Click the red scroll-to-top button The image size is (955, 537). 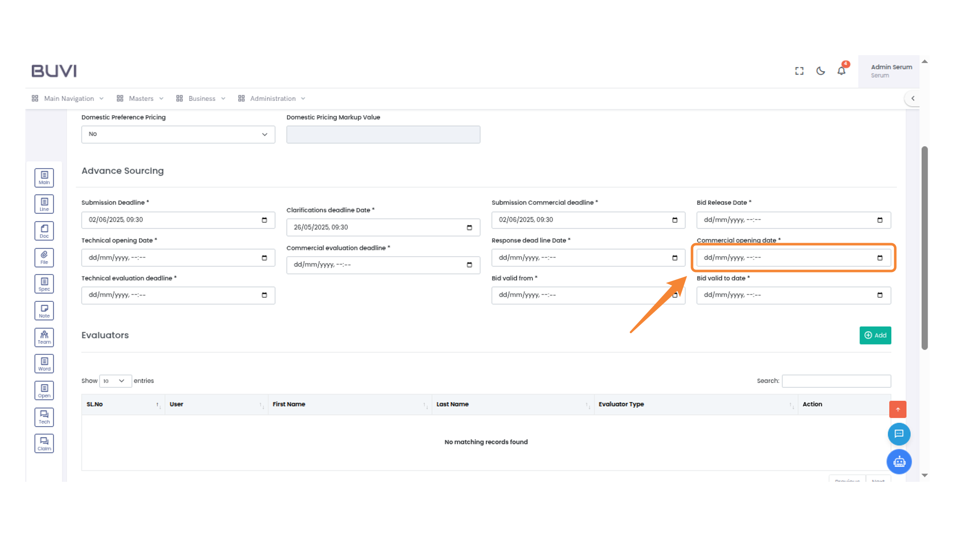(898, 409)
